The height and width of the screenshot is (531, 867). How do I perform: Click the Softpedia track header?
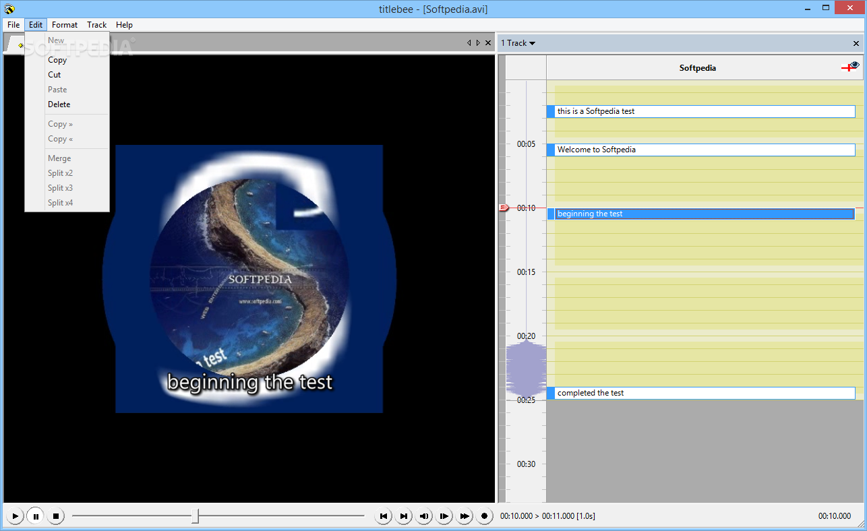point(698,68)
